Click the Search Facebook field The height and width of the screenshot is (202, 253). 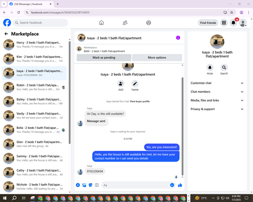pos(40,23)
